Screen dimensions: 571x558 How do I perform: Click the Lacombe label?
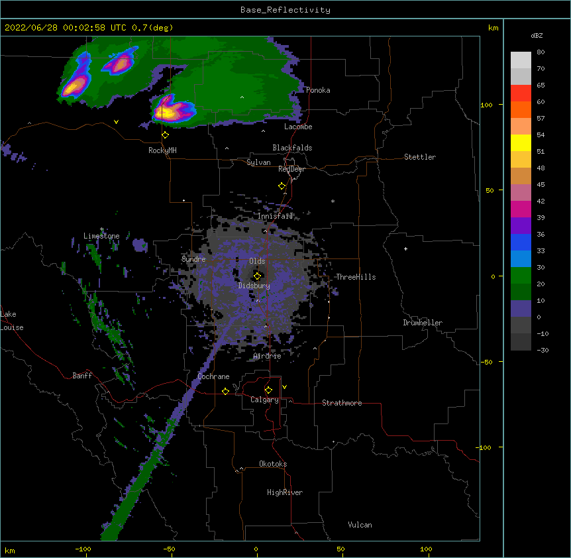pos(298,127)
